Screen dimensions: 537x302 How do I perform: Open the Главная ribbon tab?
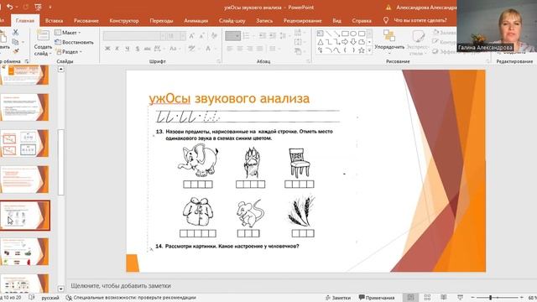coord(25,20)
